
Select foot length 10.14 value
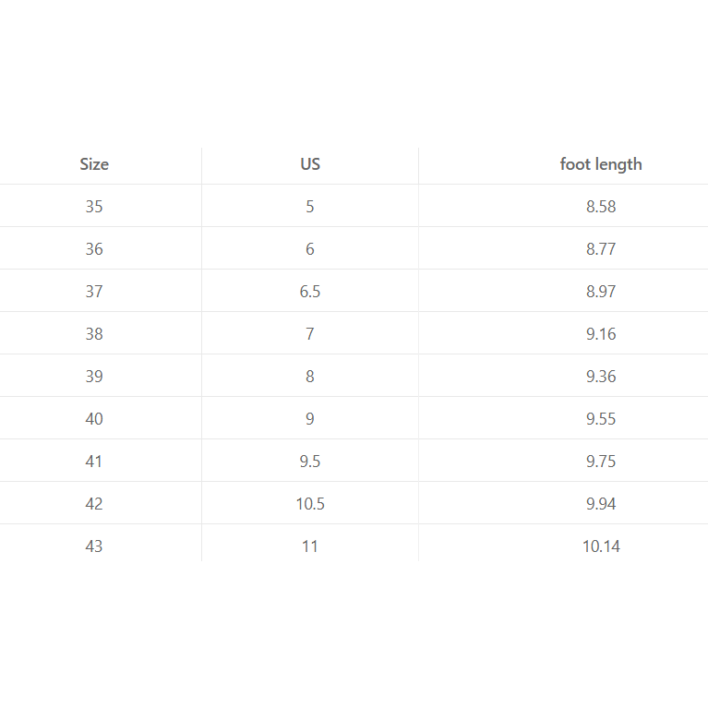click(601, 546)
